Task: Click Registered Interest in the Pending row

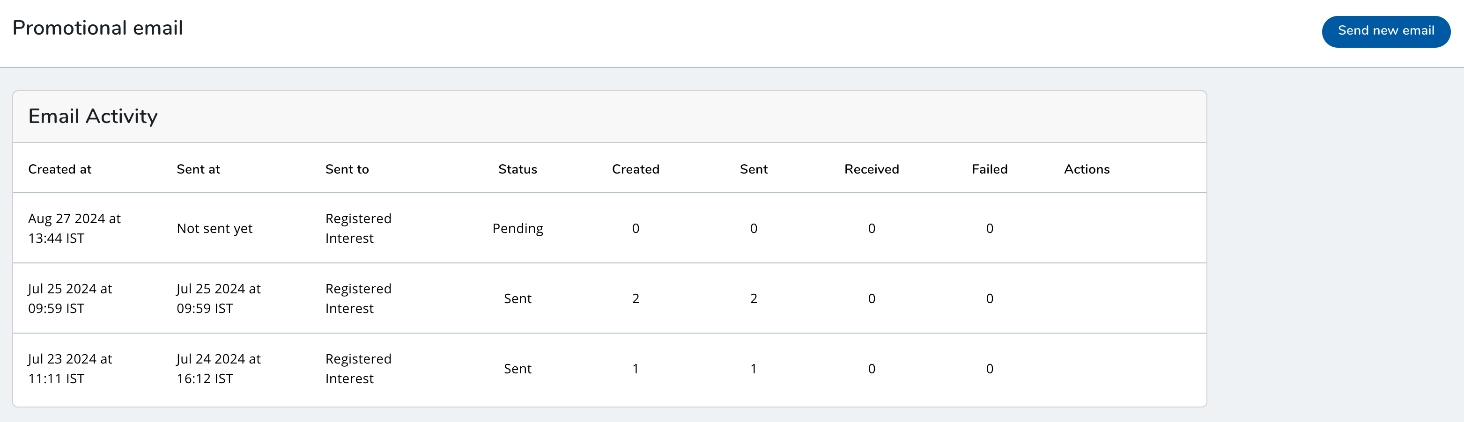Action: click(x=358, y=228)
